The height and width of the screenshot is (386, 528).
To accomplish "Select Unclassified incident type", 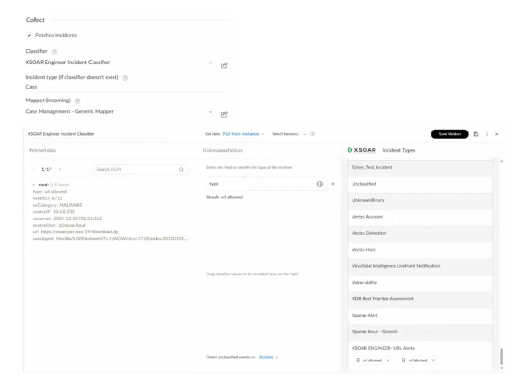I will click(420, 184).
